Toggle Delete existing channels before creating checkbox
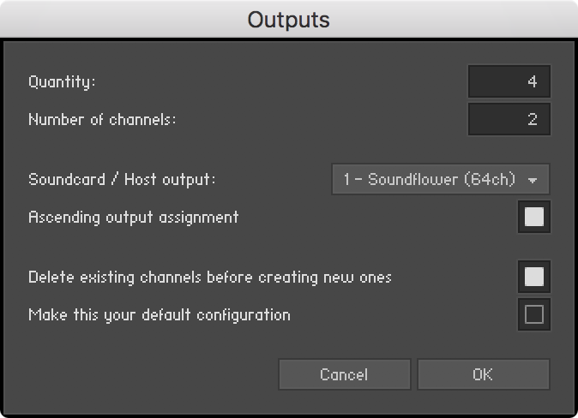Viewport: 578px width, 418px height. click(534, 277)
